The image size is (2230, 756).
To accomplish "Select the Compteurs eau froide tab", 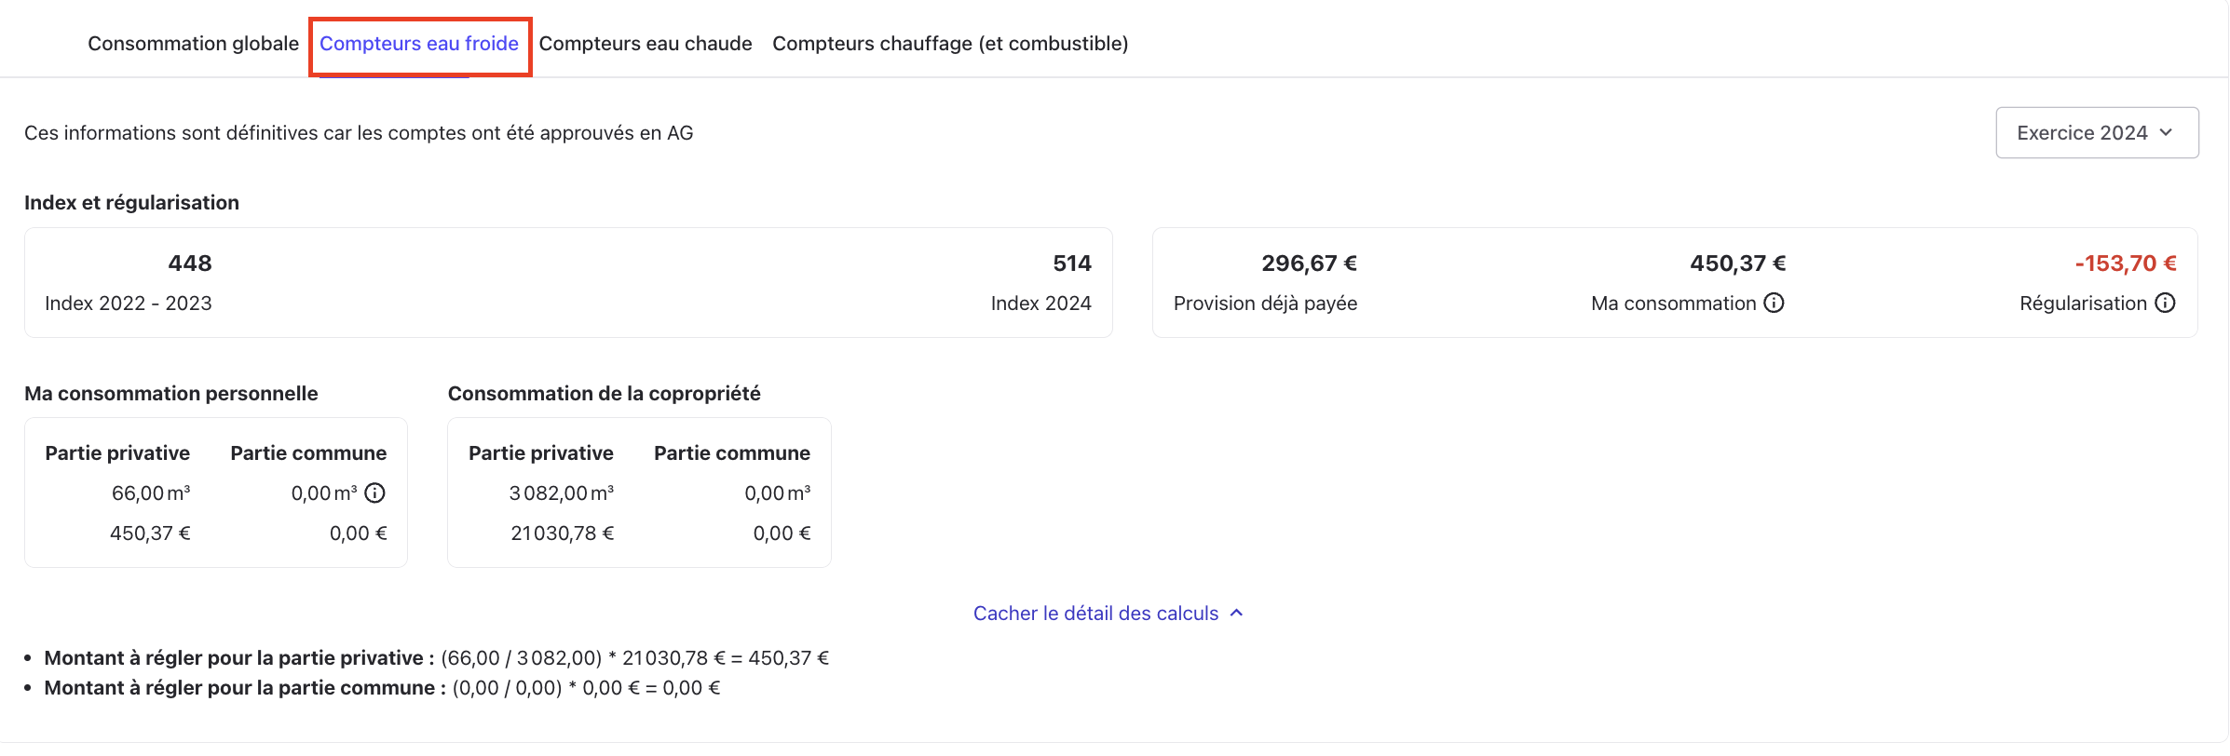I will [419, 44].
